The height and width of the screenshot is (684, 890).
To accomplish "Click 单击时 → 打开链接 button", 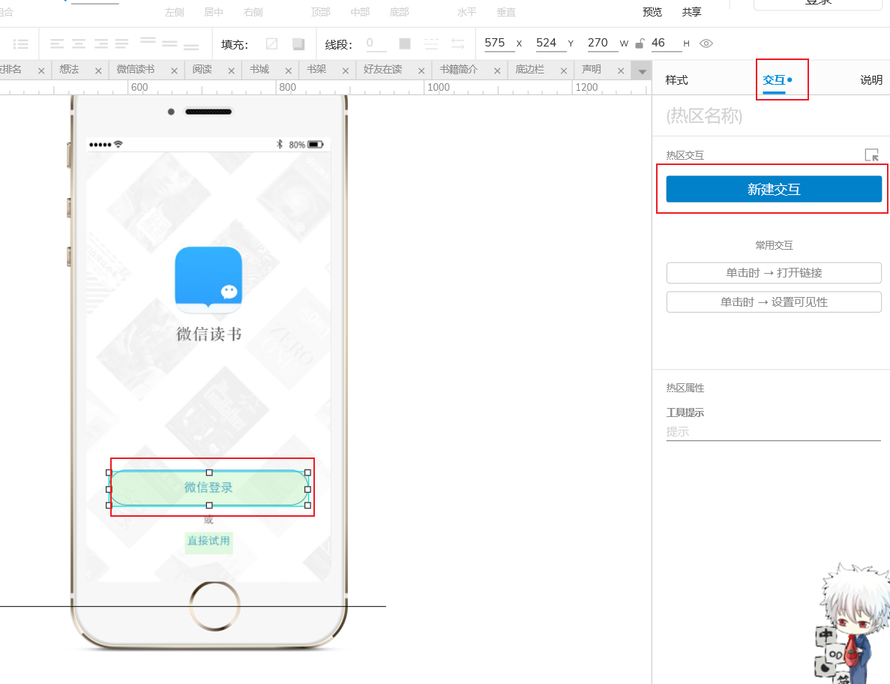I will pos(774,273).
